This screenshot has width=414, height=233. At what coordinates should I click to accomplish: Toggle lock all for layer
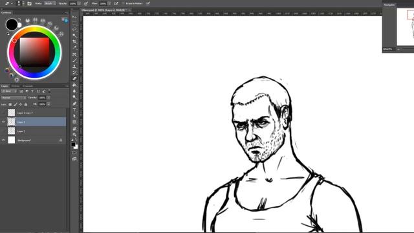tap(26, 104)
